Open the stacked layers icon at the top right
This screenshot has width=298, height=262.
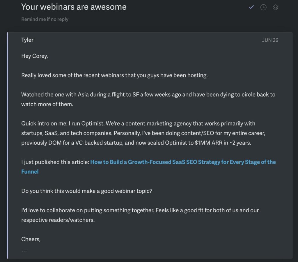coord(275,7)
